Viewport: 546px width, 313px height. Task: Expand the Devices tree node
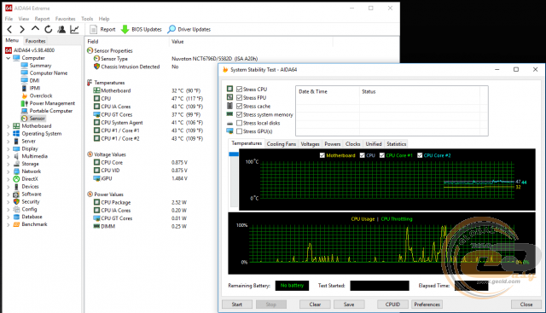click(x=8, y=187)
